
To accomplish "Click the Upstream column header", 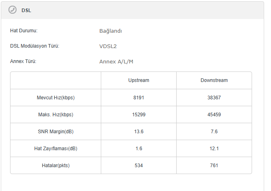I will click(x=139, y=80).
